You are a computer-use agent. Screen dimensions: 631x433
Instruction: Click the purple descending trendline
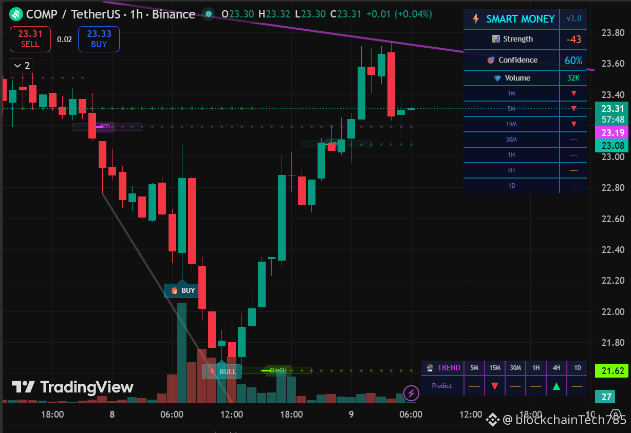(349, 35)
